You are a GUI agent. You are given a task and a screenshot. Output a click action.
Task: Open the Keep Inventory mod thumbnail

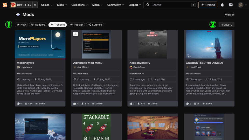[153, 44]
